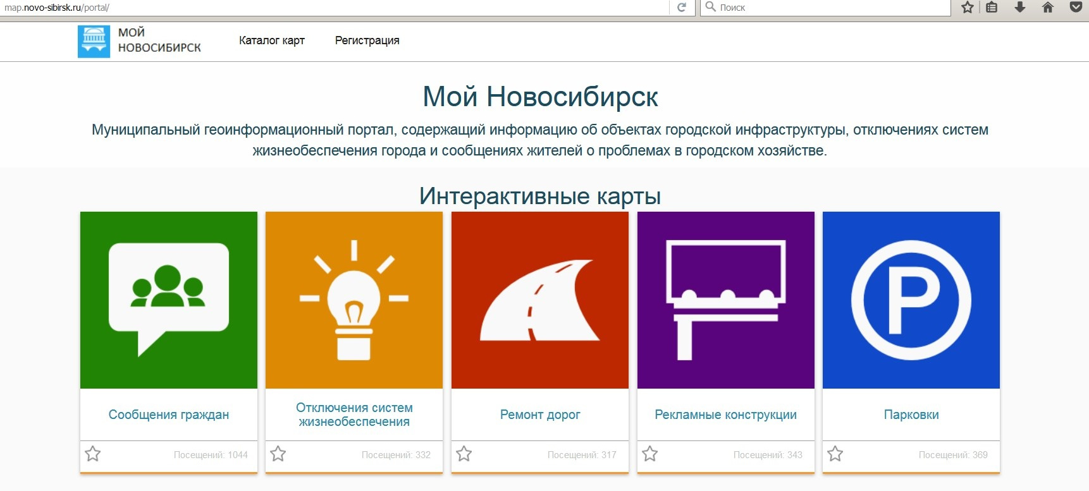
Task: Click the Посещений: 332 counter
Action: click(x=396, y=455)
